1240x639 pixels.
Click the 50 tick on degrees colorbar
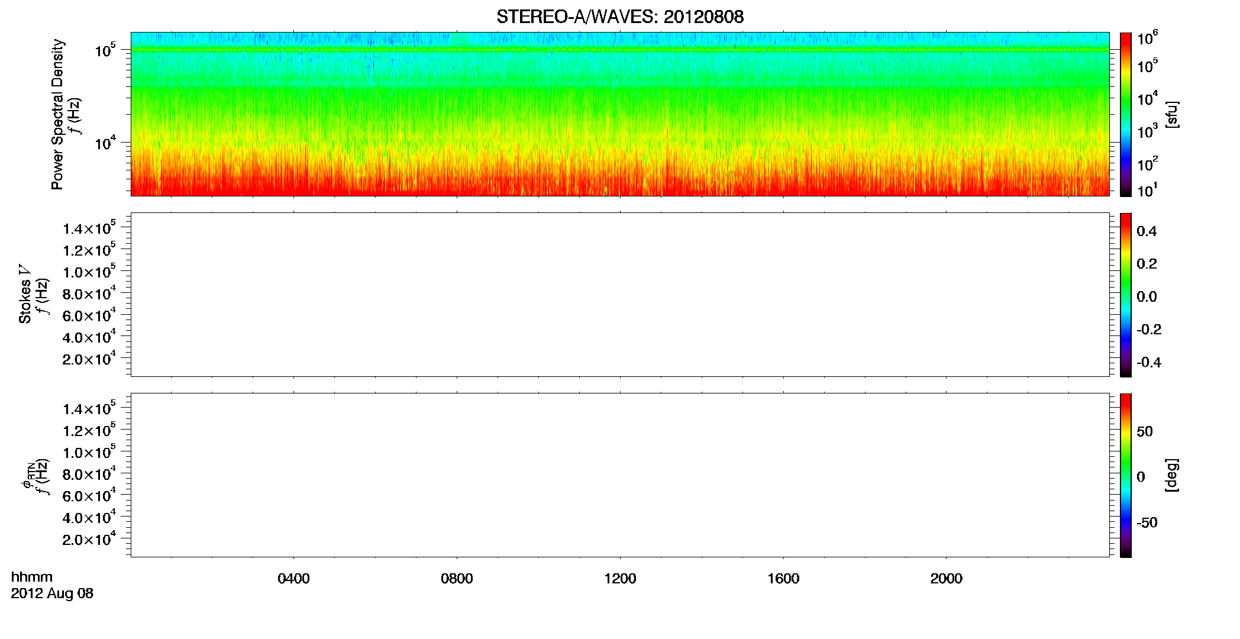point(1145,431)
